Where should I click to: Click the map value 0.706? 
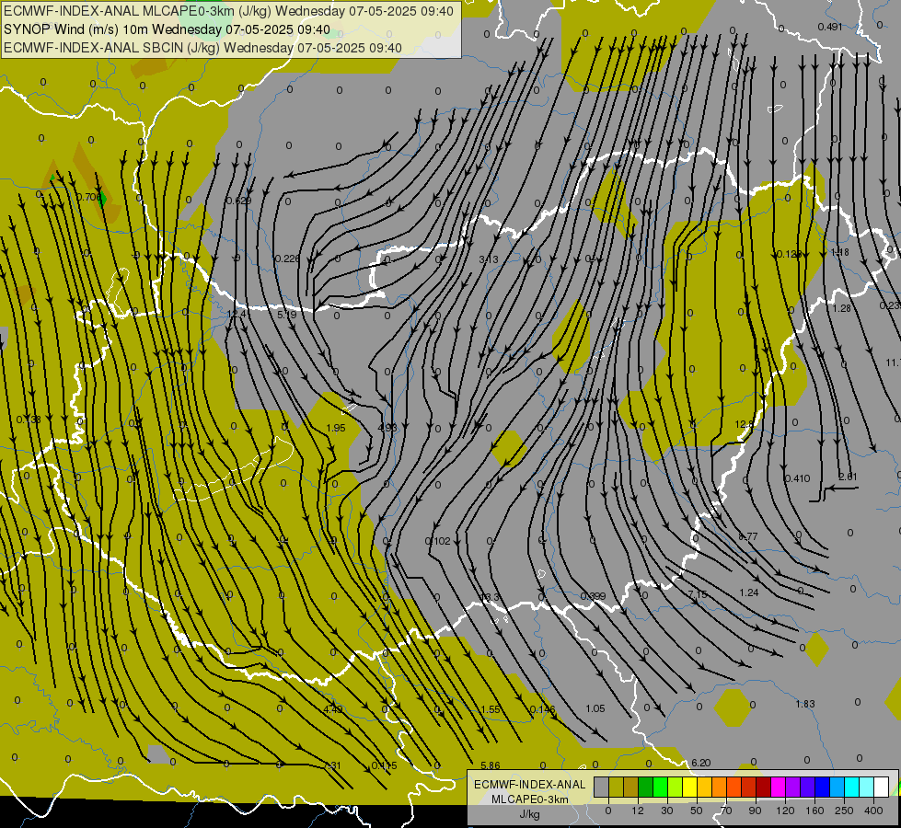click(x=89, y=198)
